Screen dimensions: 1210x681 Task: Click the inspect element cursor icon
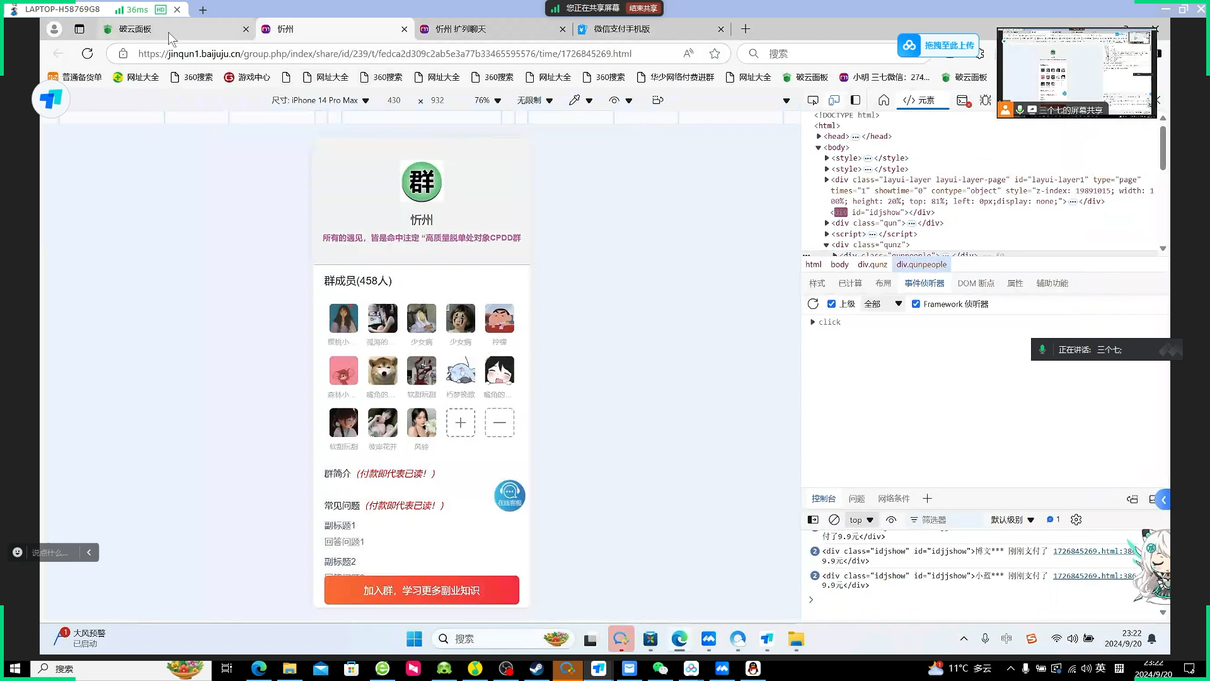(x=813, y=101)
